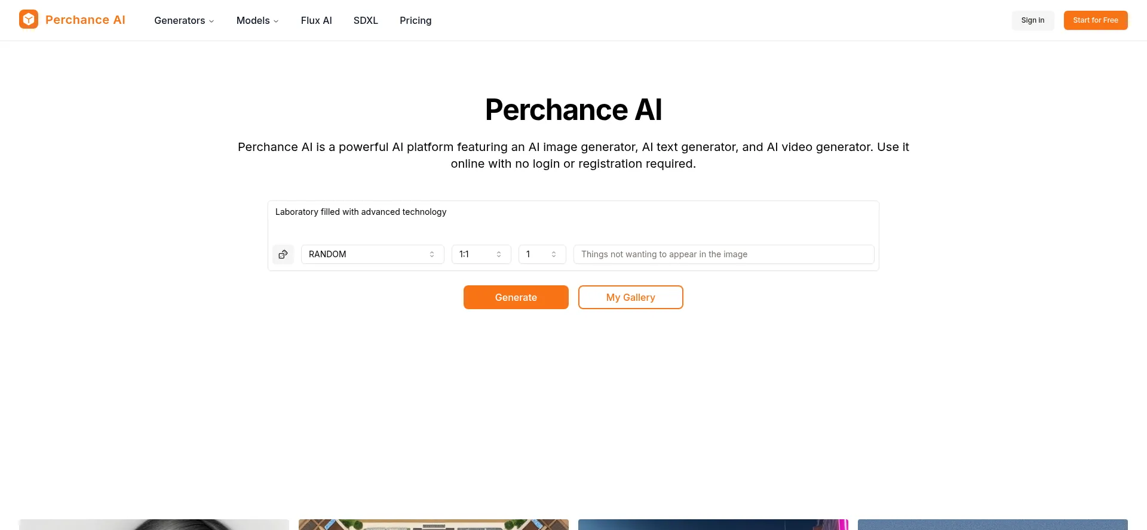
Task: Go to the SDXL page
Action: [366, 20]
